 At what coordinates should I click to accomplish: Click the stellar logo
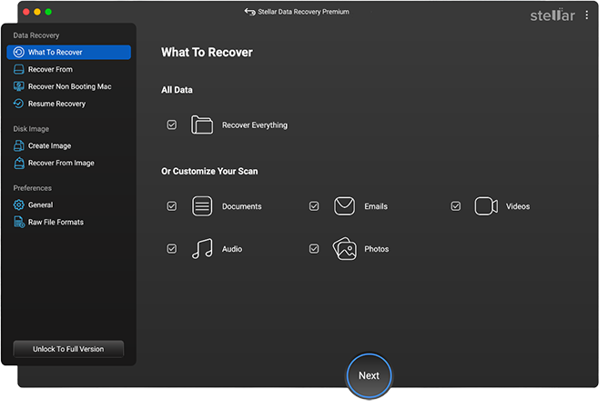552,15
